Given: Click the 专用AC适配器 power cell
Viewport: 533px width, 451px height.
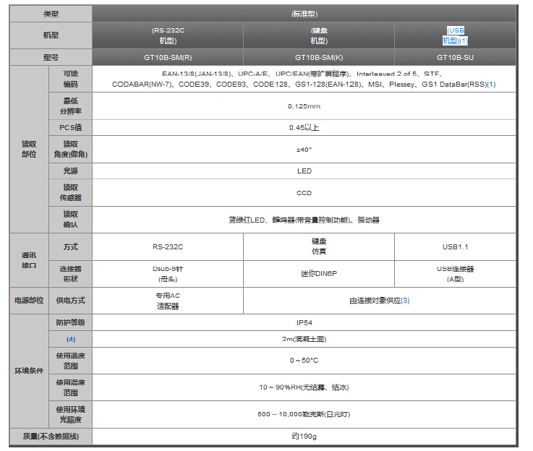Looking at the screenshot, I should point(167,301).
